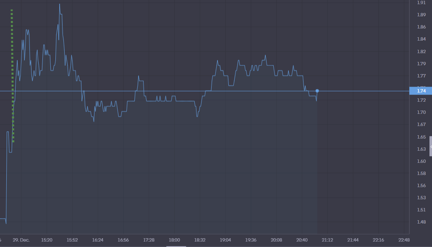This screenshot has width=432, height=247.
Task: Click the 21:44 time axis label
Action: (x=353, y=240)
